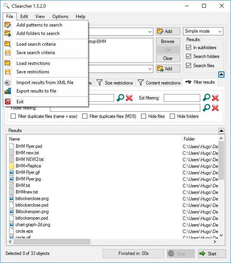Open the Options menu
The height and width of the screenshot is (263, 231).
tap(60, 17)
